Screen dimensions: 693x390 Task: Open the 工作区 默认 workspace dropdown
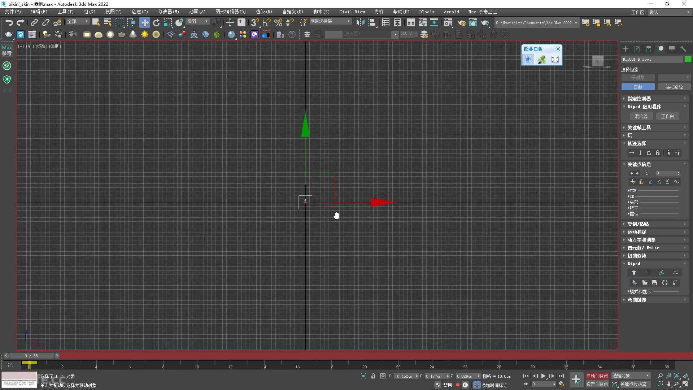pos(670,12)
